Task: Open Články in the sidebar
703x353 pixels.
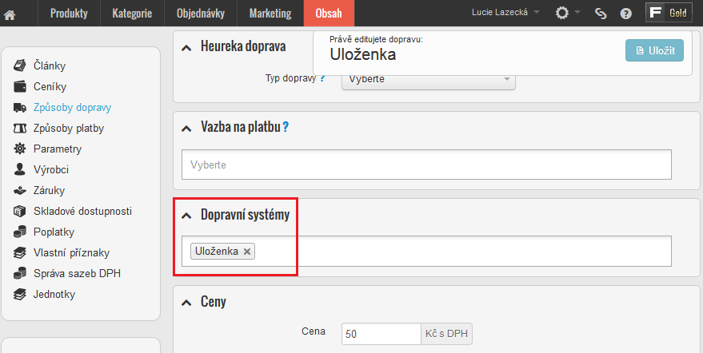Action: pyautogui.click(x=50, y=65)
